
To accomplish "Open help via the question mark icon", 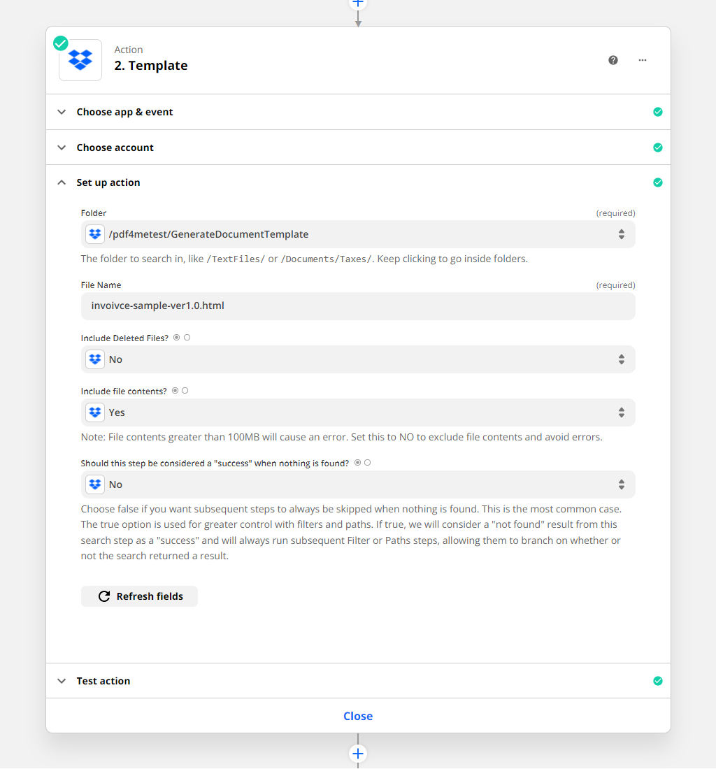I will coord(613,60).
